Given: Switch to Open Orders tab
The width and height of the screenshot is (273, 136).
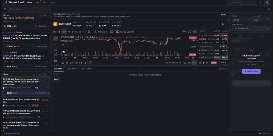Looking at the screenshot, I should click(72, 69).
